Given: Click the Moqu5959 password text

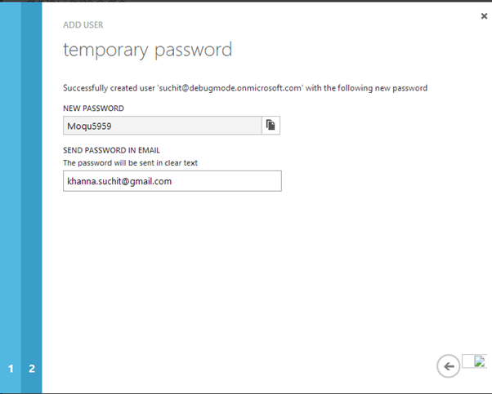Looking at the screenshot, I should 88,126.
